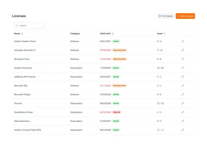Edit the Microsoft Project license
Viewport: 207px width, 146px height.
tap(182, 94)
